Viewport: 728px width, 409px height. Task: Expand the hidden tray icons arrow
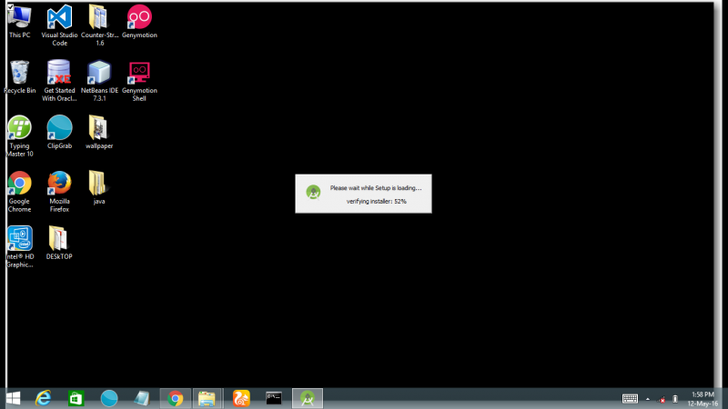tap(648, 399)
